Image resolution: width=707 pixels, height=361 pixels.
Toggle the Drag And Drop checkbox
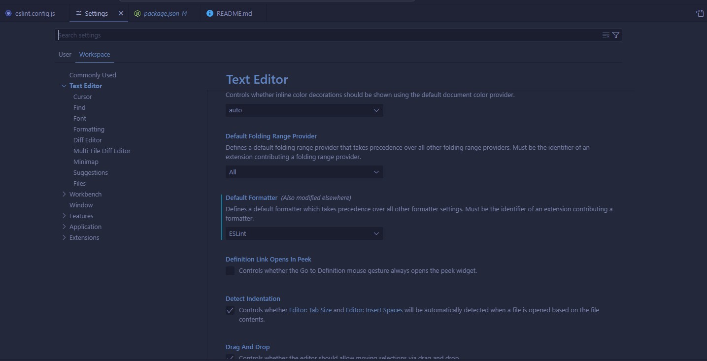tap(230, 358)
